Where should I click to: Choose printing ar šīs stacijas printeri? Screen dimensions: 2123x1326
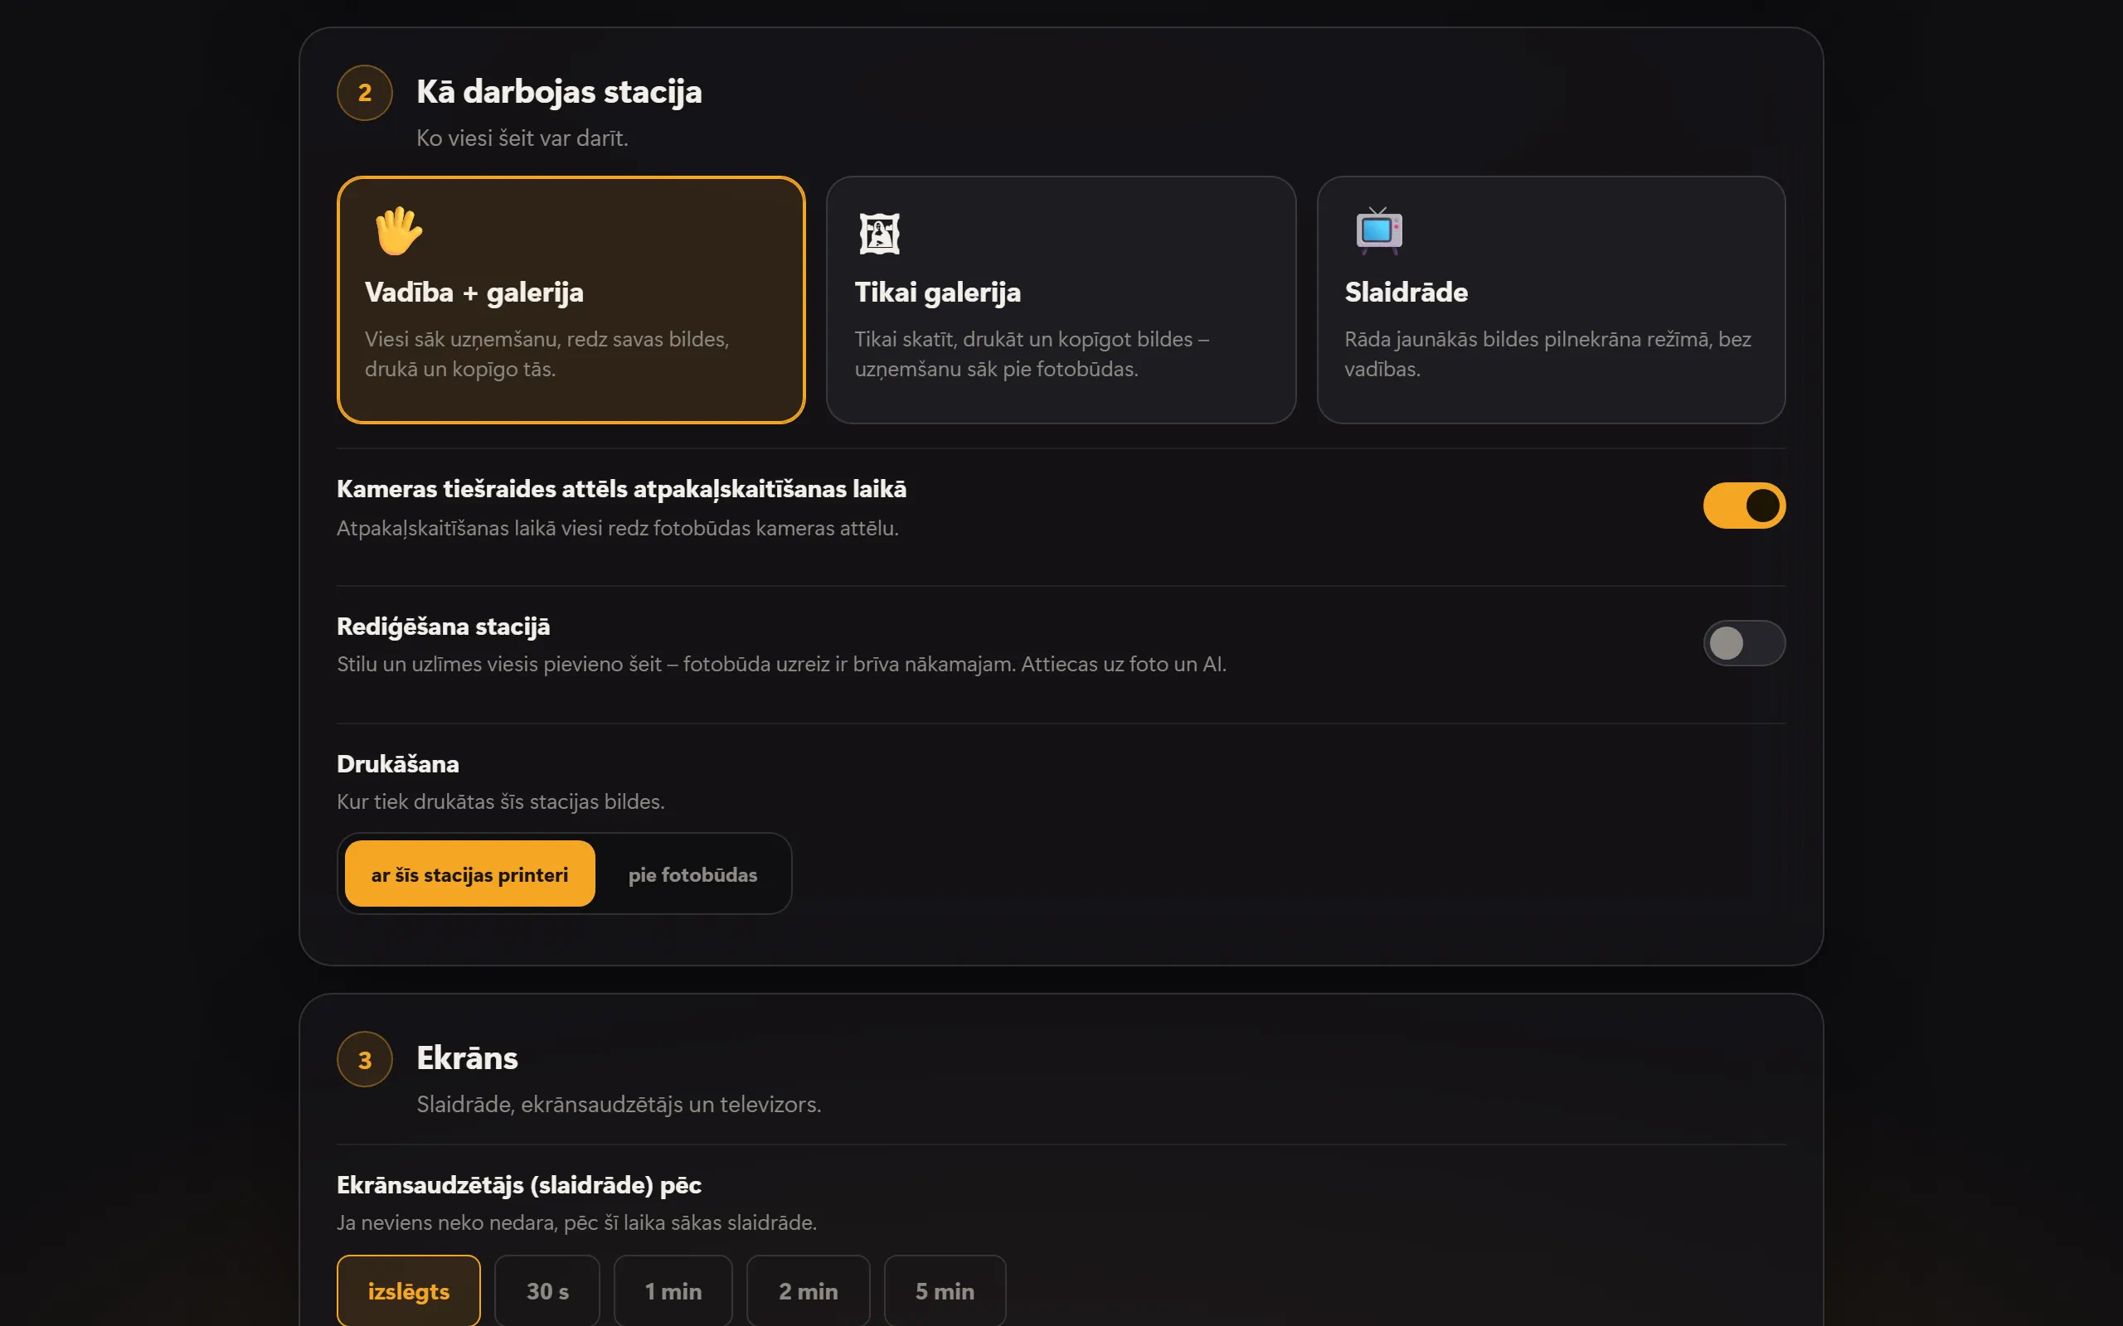click(x=469, y=874)
